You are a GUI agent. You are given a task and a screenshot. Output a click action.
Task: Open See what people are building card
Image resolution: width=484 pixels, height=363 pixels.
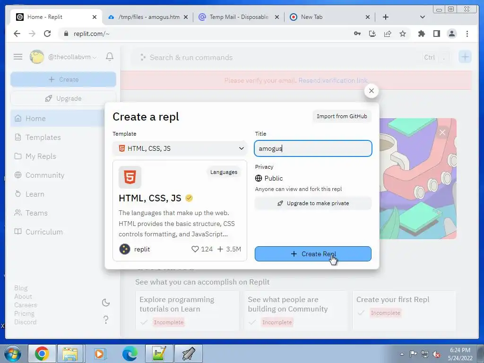coord(296,311)
